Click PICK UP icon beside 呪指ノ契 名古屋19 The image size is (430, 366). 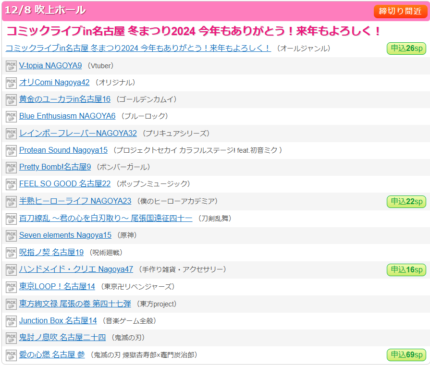[11, 253]
